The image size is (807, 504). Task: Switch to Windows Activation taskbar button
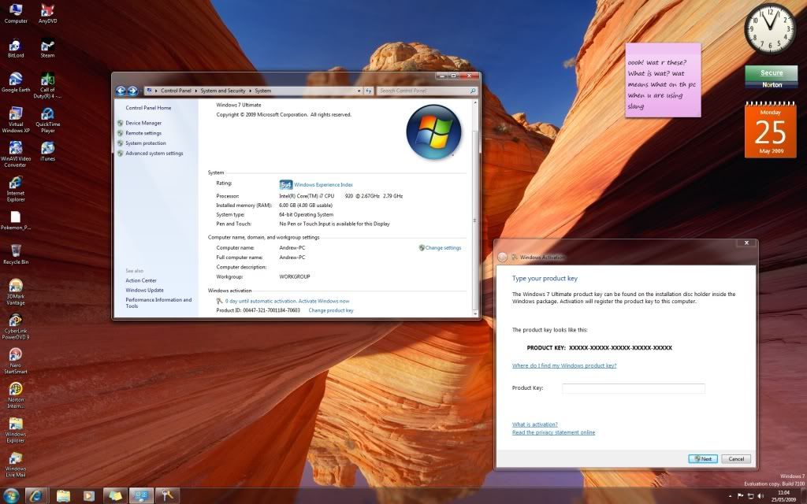coord(167,495)
